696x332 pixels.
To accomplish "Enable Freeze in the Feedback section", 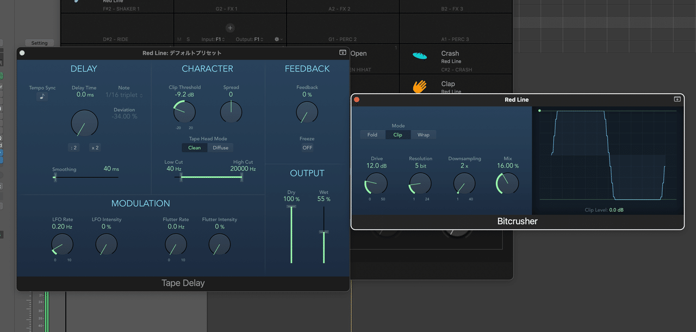I will (307, 147).
